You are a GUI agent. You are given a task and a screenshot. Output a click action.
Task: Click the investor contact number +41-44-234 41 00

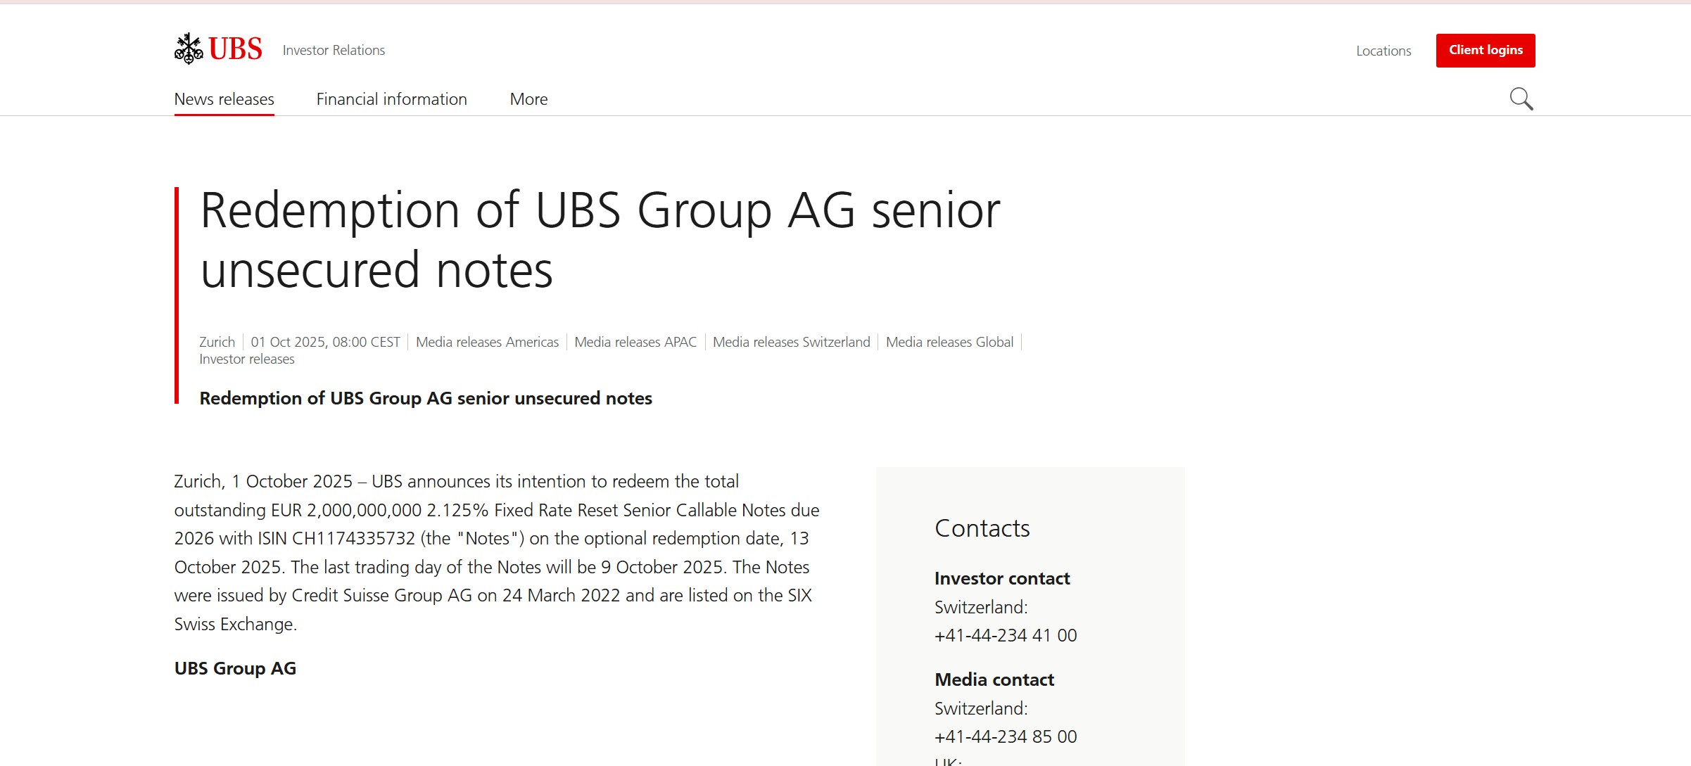click(1005, 635)
